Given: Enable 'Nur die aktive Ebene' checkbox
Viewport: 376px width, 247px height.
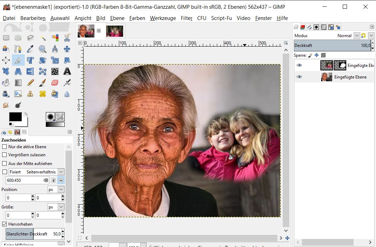Looking at the screenshot, I should (5, 147).
